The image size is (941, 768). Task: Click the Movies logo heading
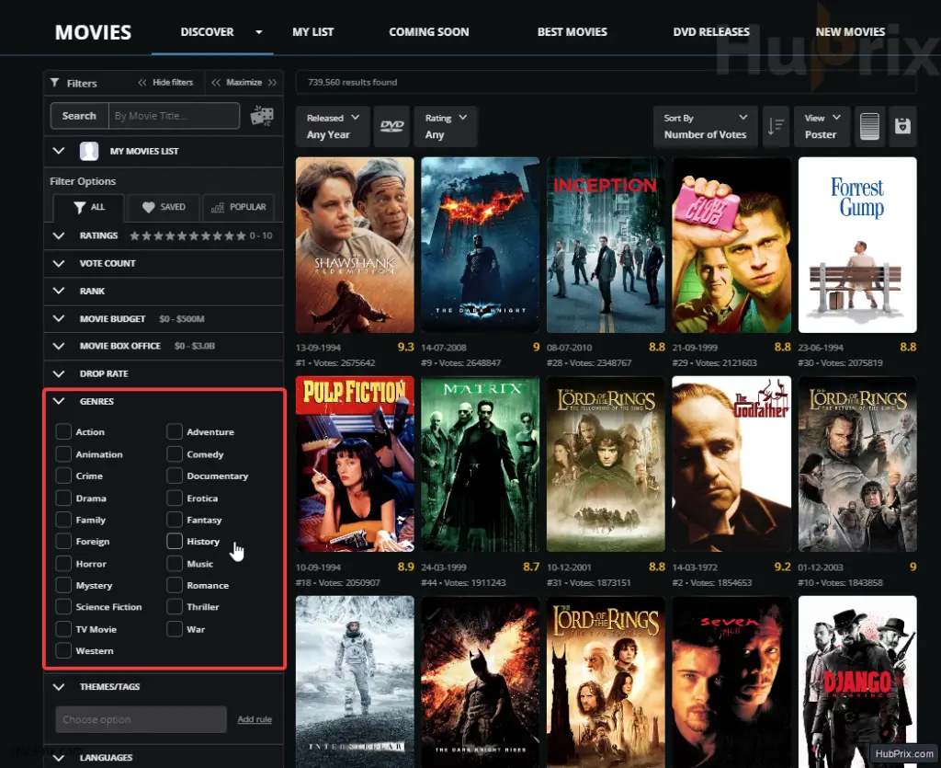(93, 32)
